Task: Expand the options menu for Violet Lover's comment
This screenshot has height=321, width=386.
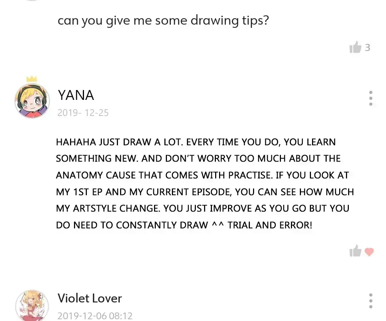Action: pos(371,301)
